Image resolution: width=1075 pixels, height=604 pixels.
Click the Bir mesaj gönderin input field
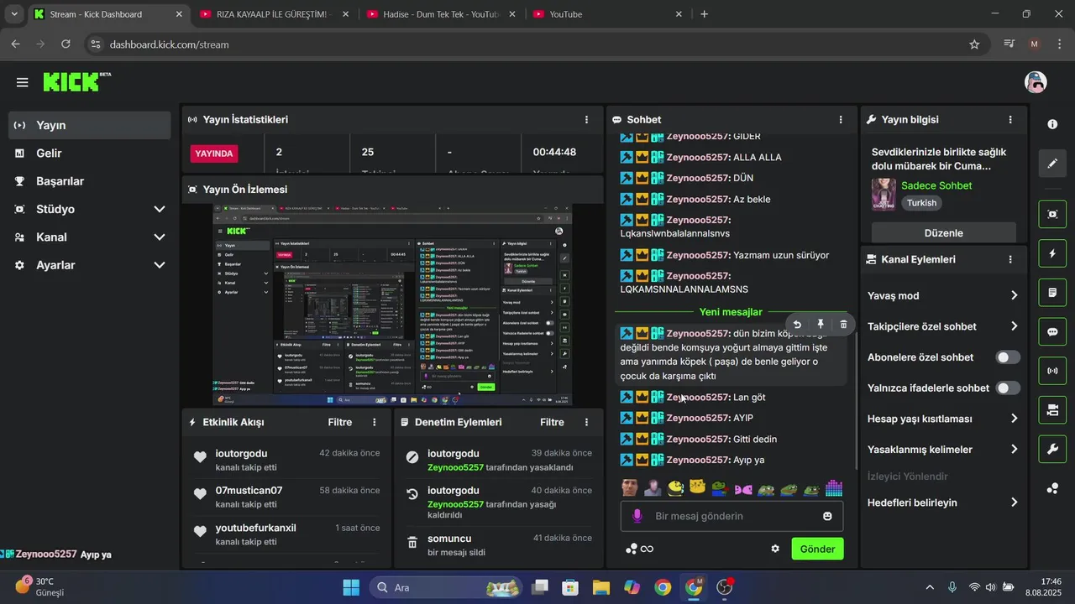[732, 516]
